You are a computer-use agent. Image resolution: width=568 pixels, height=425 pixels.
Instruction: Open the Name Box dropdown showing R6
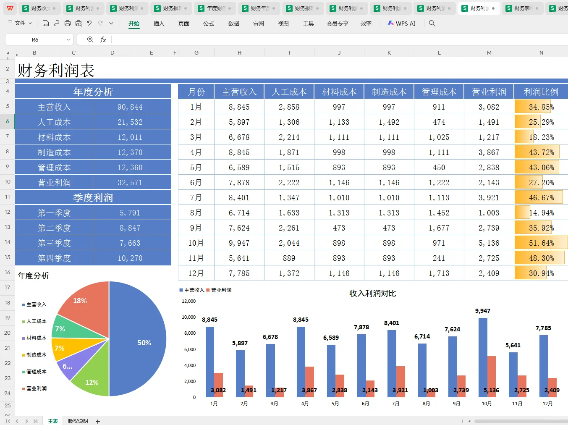pyautogui.click(x=68, y=39)
